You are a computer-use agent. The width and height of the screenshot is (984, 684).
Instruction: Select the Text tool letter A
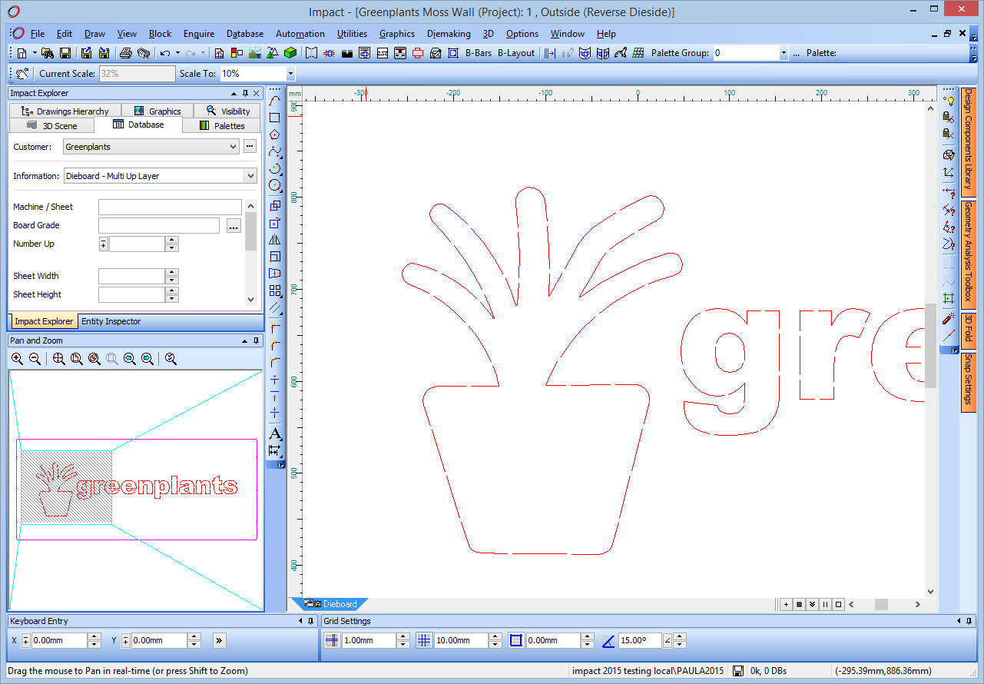click(x=275, y=433)
